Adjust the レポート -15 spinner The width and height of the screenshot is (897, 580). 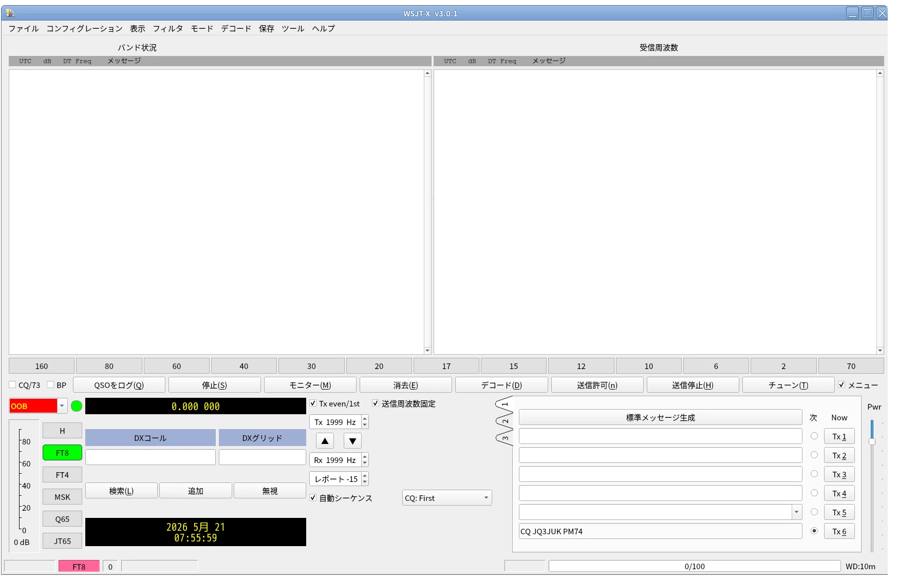click(x=339, y=479)
